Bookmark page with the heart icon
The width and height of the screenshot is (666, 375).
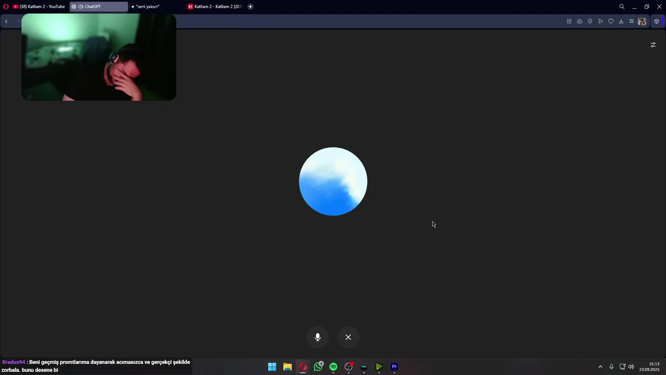[611, 21]
